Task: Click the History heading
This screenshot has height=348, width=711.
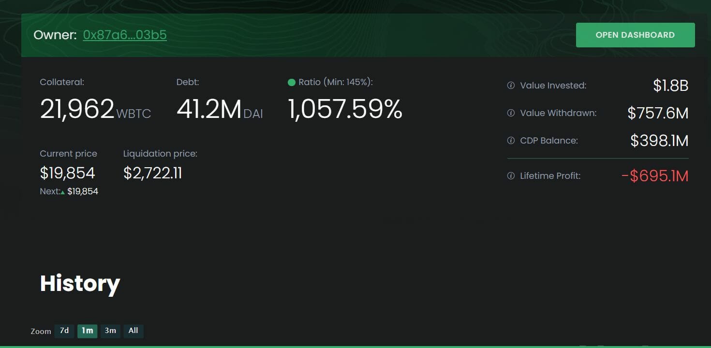Action: coord(80,283)
